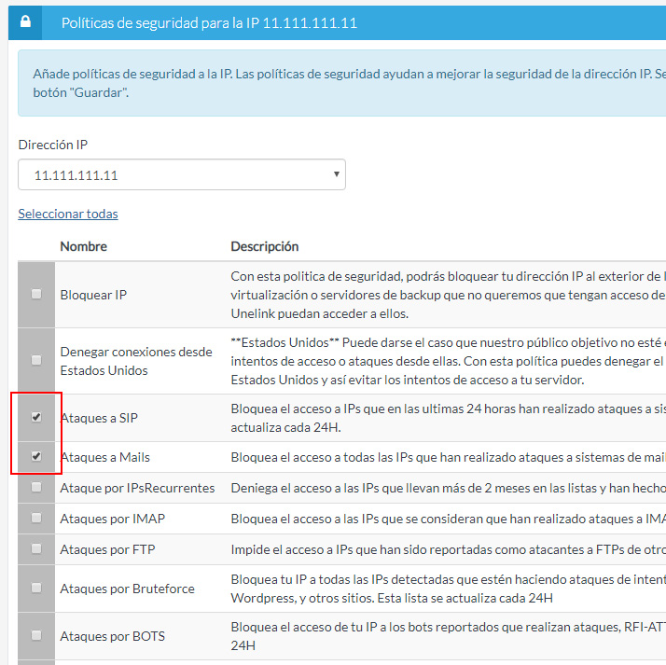Click the Bloquear IP policy name
The height and width of the screenshot is (665, 666).
[x=93, y=295]
